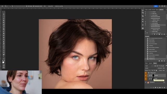Toggle the Dynamischer Zoom checkbox

click(x=33, y=6)
